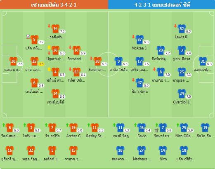Click the 7.5 rating beside shirt 17

point(146,64)
